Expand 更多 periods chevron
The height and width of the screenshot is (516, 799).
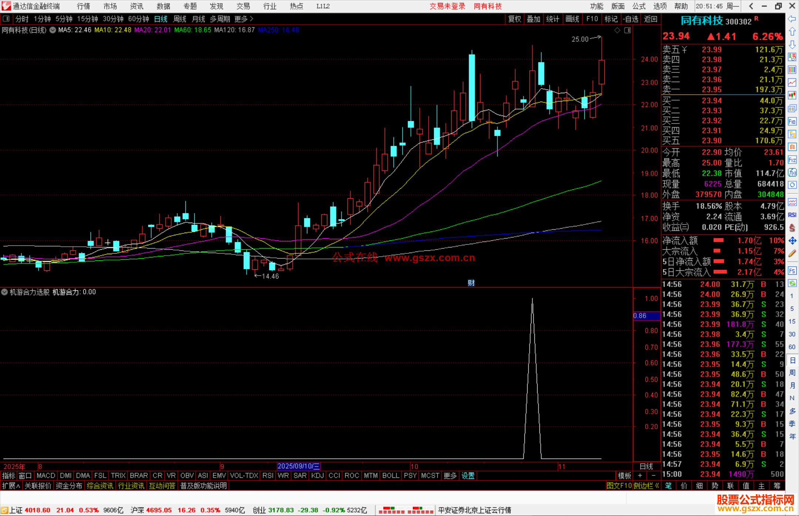pos(252,18)
